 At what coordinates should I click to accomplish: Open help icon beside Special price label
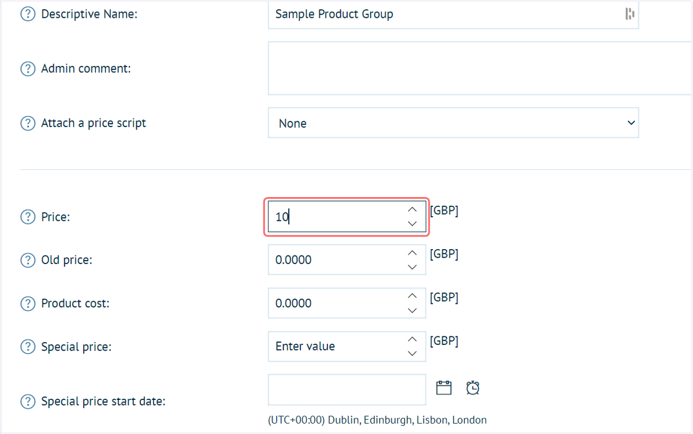tap(28, 347)
